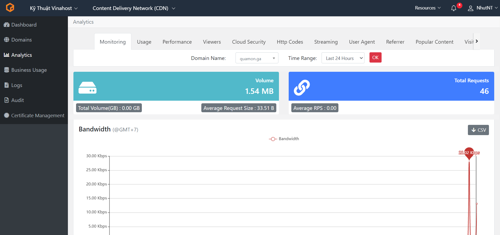Image resolution: width=500 pixels, height=235 pixels.
Task: Click the red OK button
Action: point(375,58)
